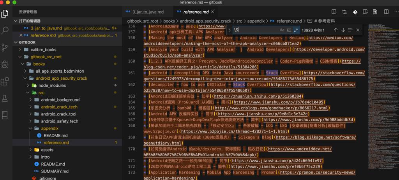399x180 pixels.
Task: Open the cnblogs.com link on line 165
Action: (x=272, y=108)
